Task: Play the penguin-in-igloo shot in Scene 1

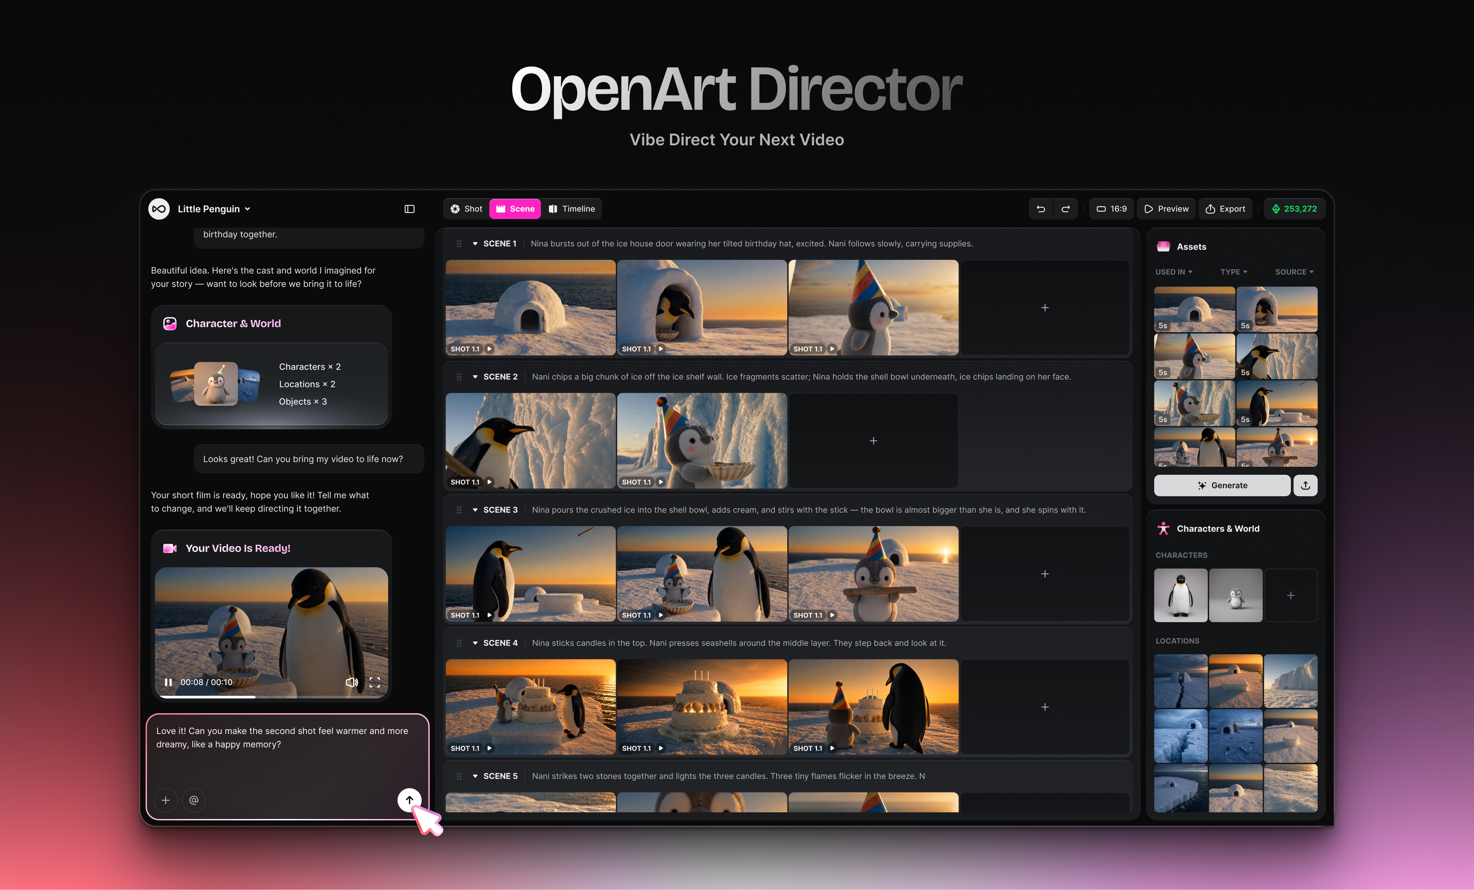Action: coord(660,349)
